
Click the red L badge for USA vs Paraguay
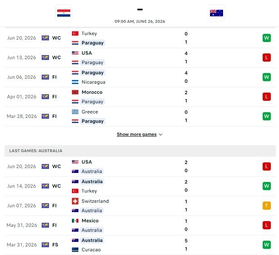267,58
